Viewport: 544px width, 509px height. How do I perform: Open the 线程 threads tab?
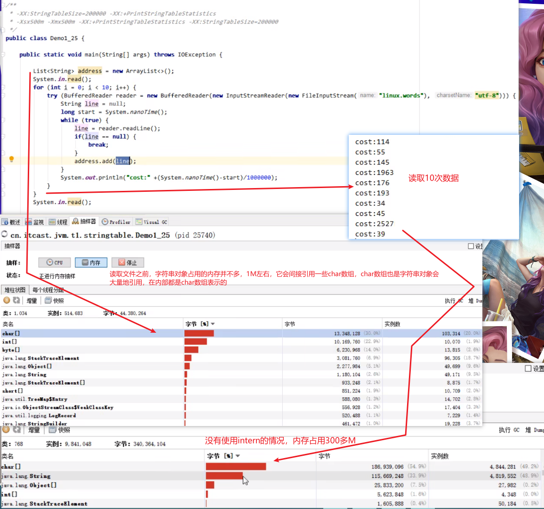point(58,222)
